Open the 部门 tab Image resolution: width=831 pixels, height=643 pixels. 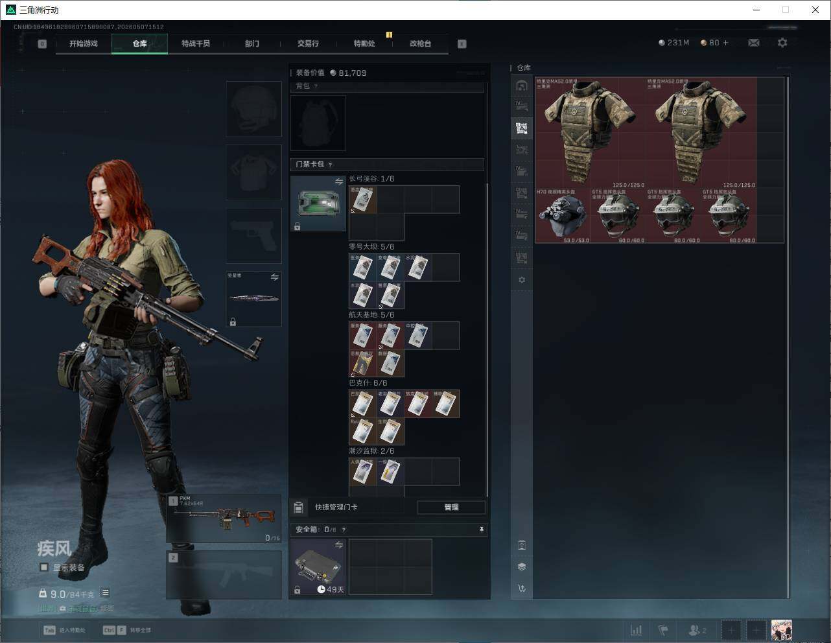coord(252,43)
